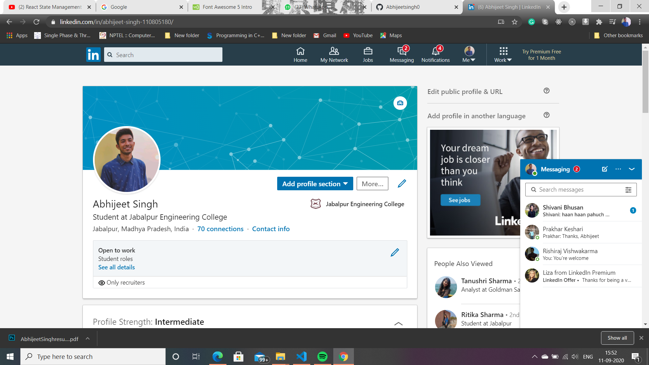649x365 pixels.
Task: Collapse Profile Strength section
Action: coord(399,323)
